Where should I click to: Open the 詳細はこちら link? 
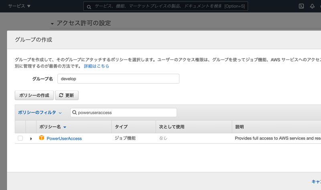[x=96, y=66]
